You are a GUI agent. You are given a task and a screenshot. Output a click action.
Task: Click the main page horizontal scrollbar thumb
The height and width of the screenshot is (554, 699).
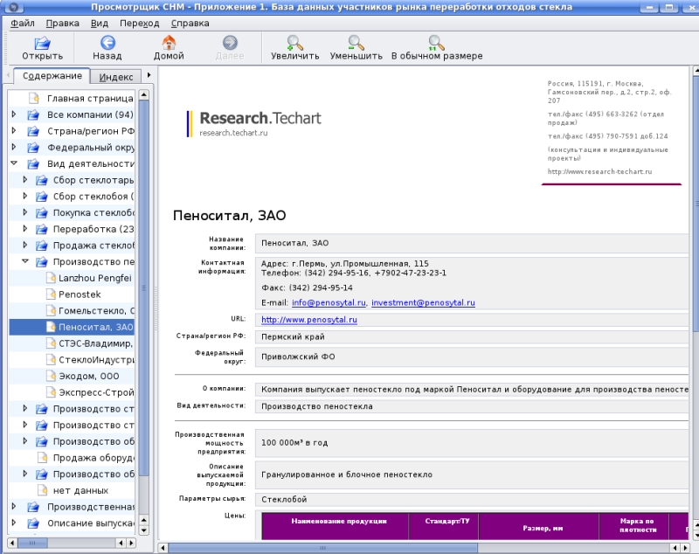[322, 548]
